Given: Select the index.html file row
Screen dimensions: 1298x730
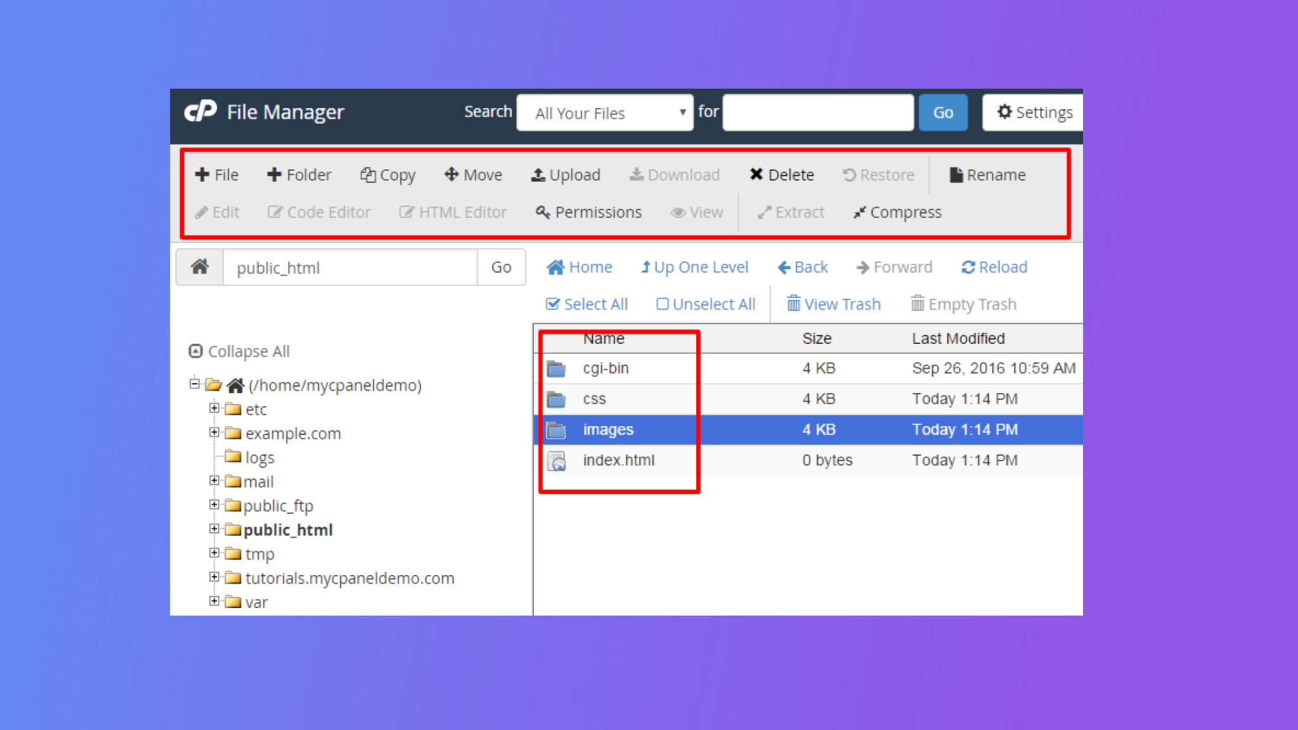Looking at the screenshot, I should pos(619,460).
